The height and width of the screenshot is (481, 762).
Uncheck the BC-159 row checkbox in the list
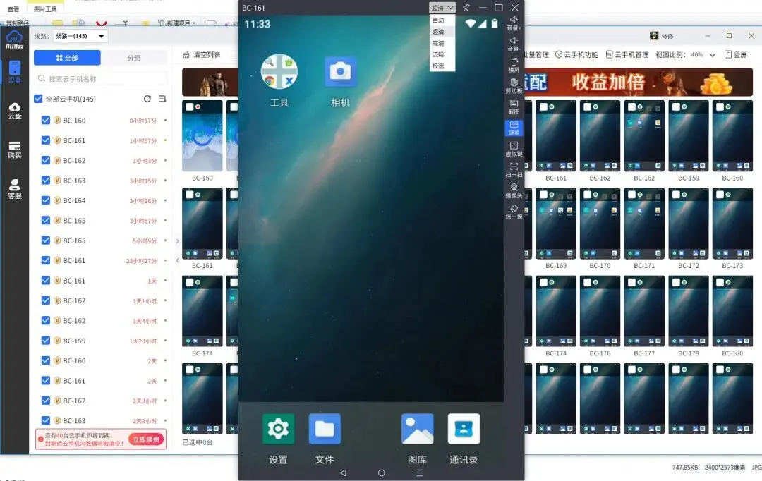click(46, 340)
